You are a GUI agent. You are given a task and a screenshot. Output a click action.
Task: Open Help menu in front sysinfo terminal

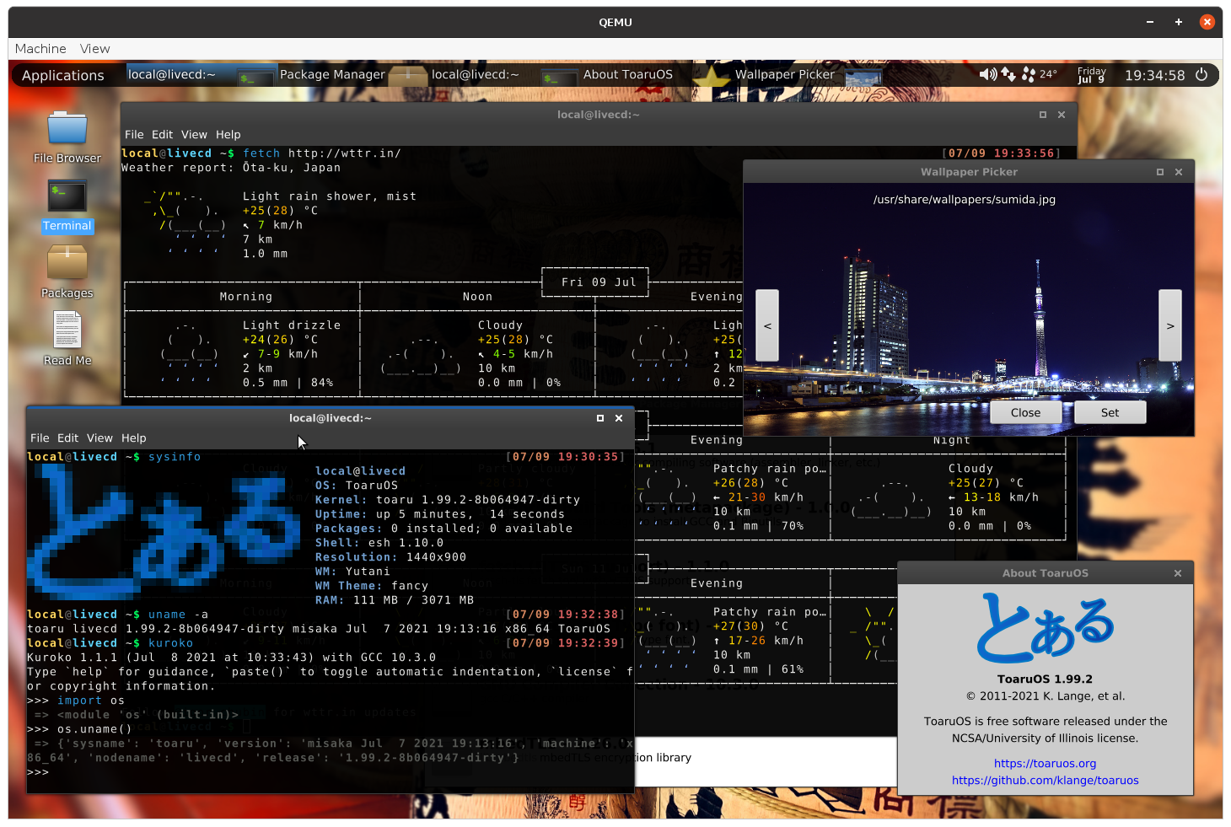click(x=134, y=438)
